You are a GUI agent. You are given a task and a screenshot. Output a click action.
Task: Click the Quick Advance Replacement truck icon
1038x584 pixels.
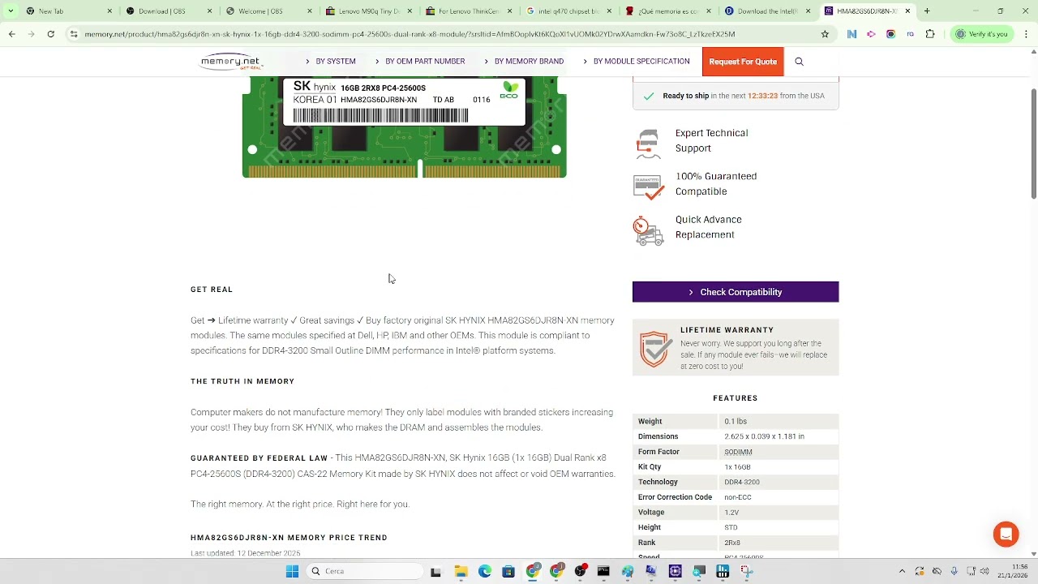(648, 230)
